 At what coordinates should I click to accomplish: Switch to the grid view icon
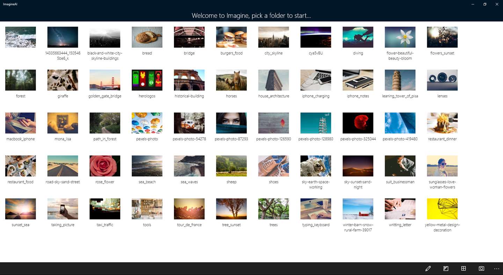pos(464,268)
